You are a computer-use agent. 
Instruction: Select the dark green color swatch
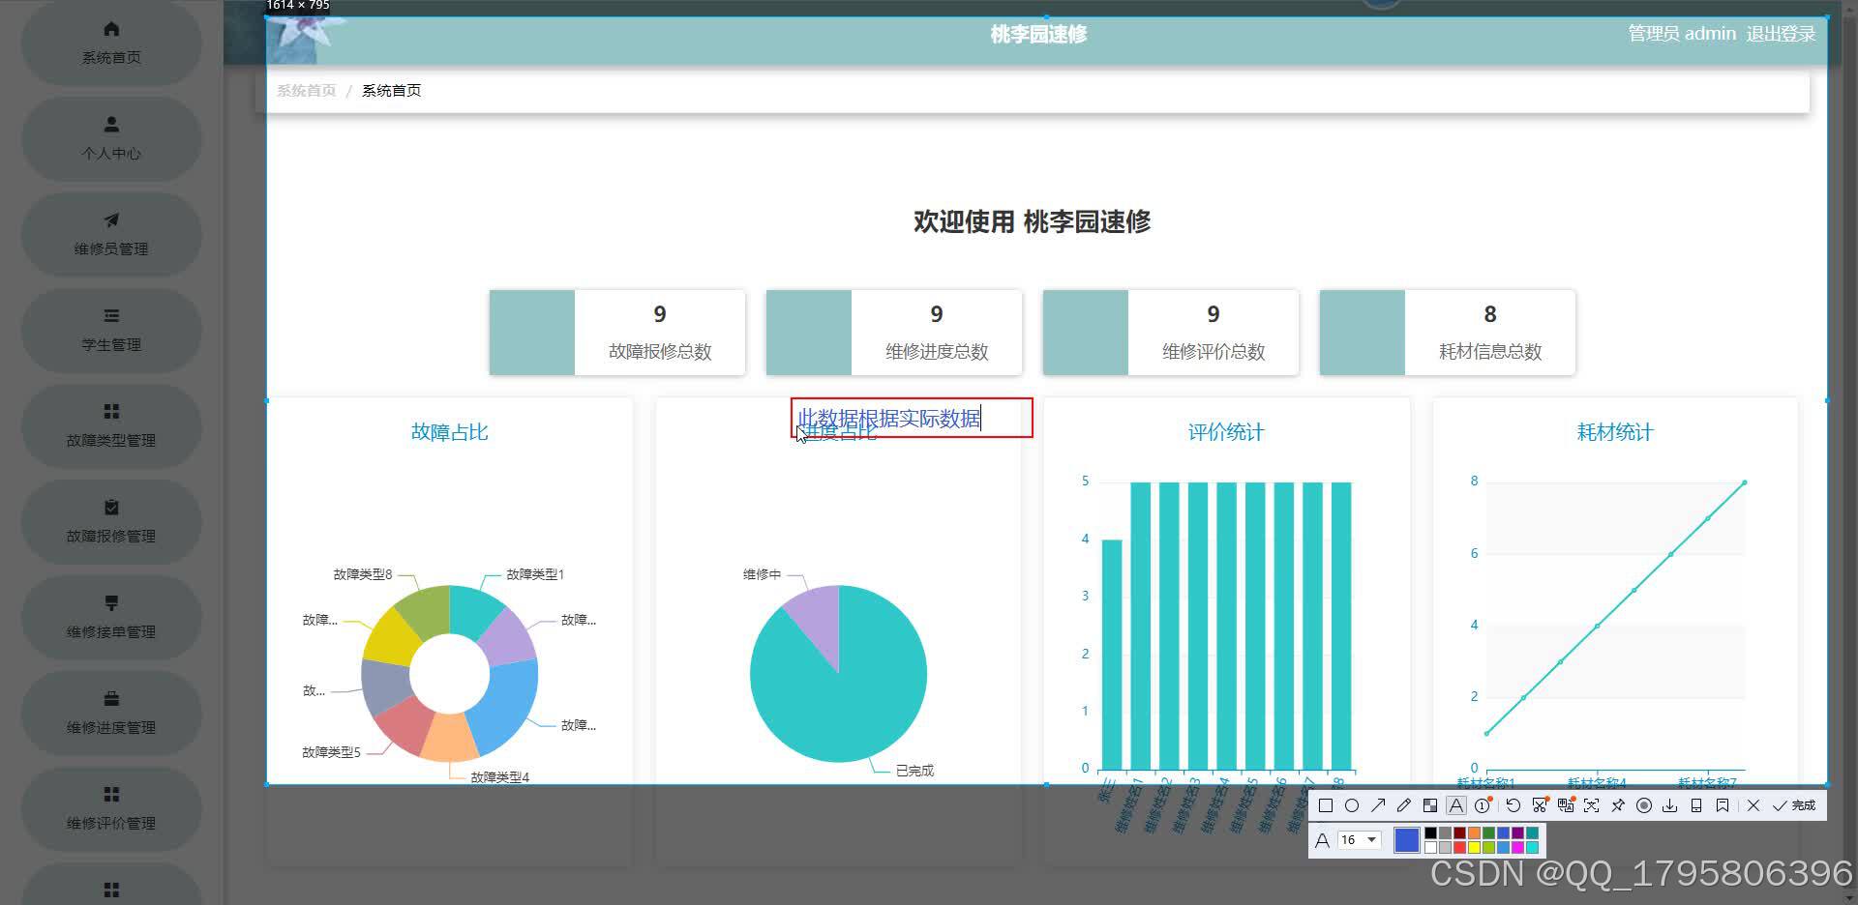point(1488,832)
